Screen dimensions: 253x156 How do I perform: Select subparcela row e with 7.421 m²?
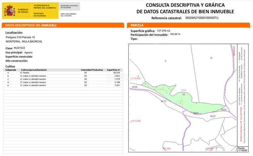63,85
